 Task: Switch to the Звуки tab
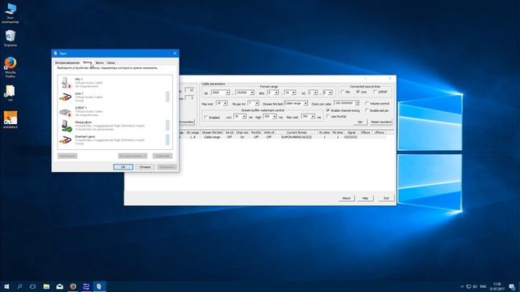click(99, 62)
